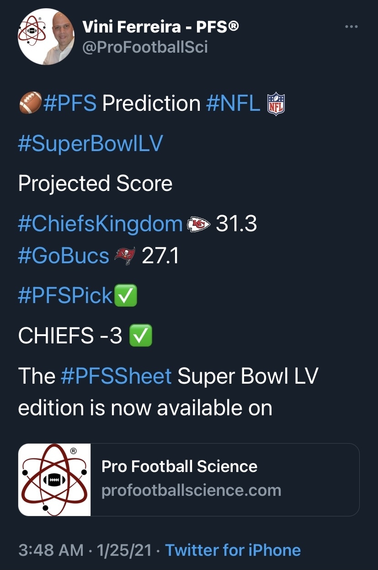
Task: Tap the green checkmark after CHIEFS -3
Action: [141, 336]
